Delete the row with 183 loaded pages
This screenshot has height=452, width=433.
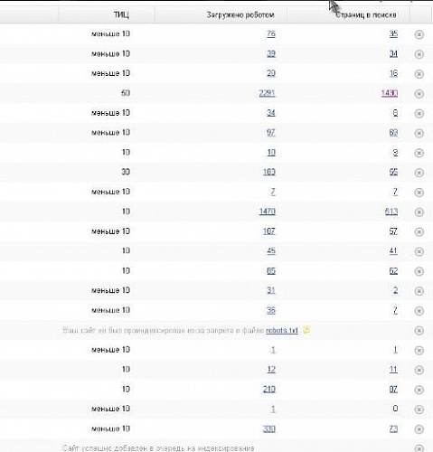pos(419,173)
